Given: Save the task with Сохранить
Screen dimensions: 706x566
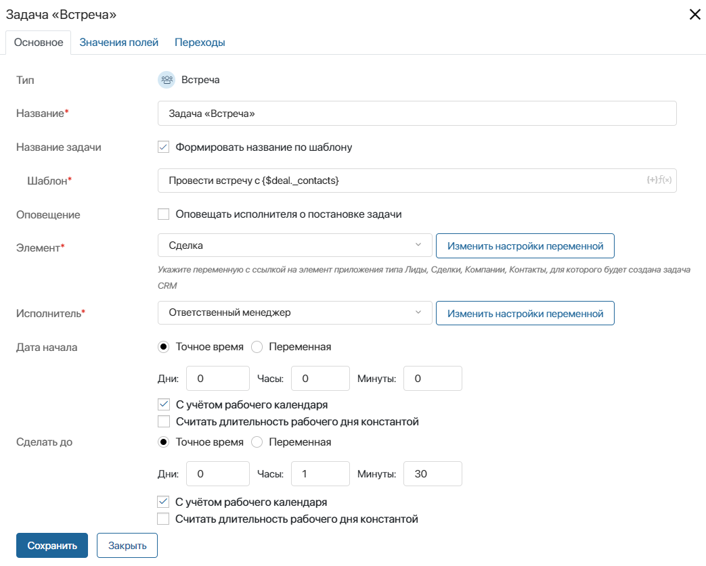Looking at the screenshot, I should point(52,545).
